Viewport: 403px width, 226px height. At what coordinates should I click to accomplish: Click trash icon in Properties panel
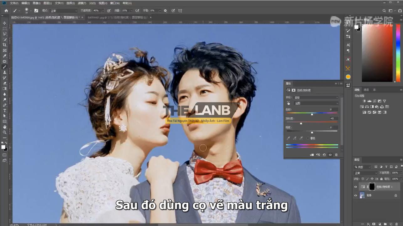pyautogui.click(x=336, y=155)
